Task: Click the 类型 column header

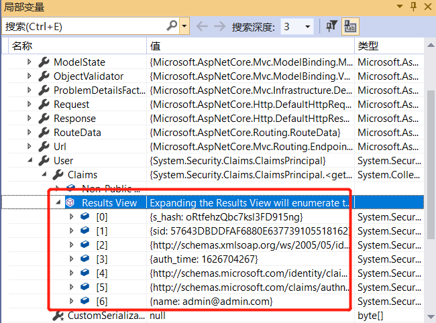Action: (x=389, y=46)
